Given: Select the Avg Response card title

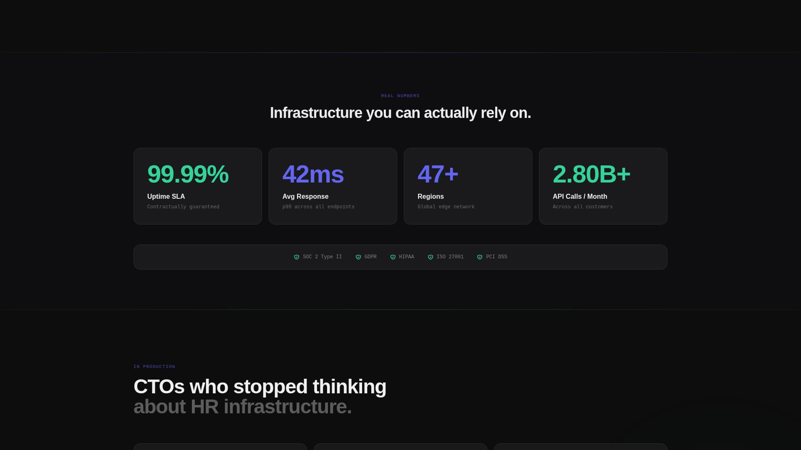Looking at the screenshot, I should pyautogui.click(x=305, y=196).
